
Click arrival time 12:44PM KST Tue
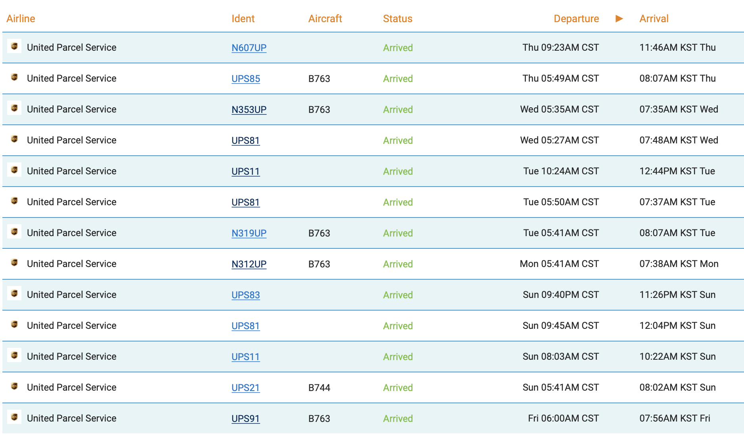[x=677, y=171]
